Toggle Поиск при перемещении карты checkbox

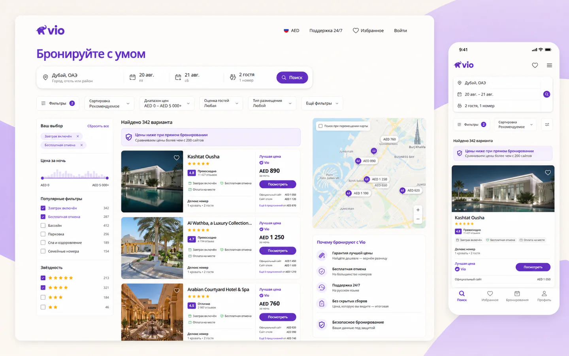pyautogui.click(x=320, y=126)
